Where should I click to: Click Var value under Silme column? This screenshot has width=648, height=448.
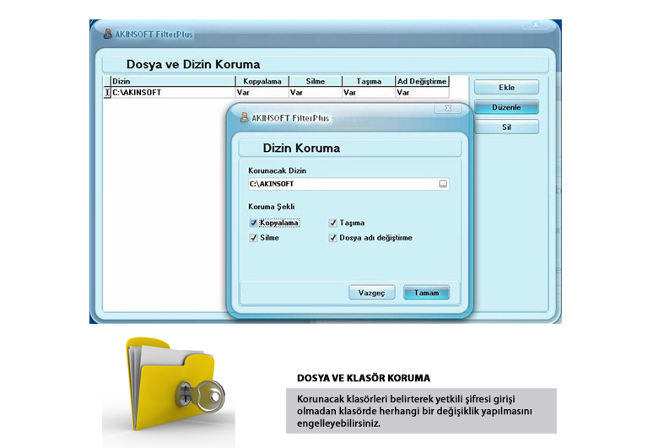point(296,93)
